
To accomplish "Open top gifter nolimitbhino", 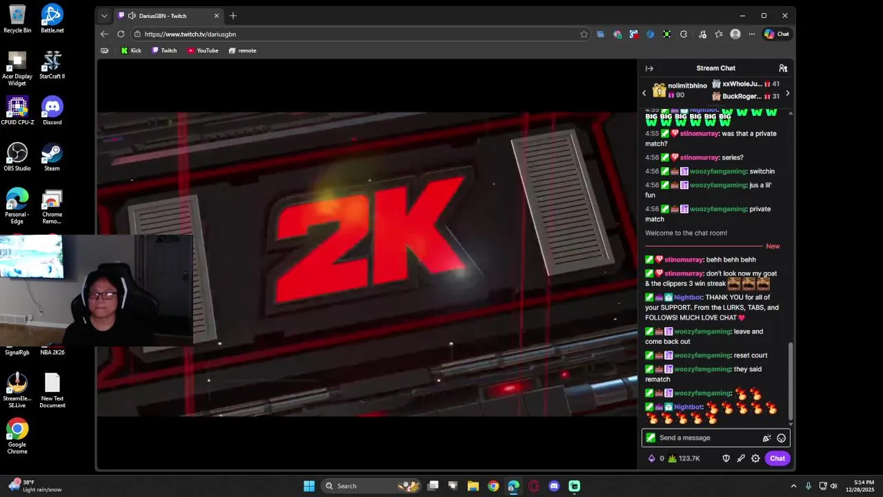I will 680,90.
